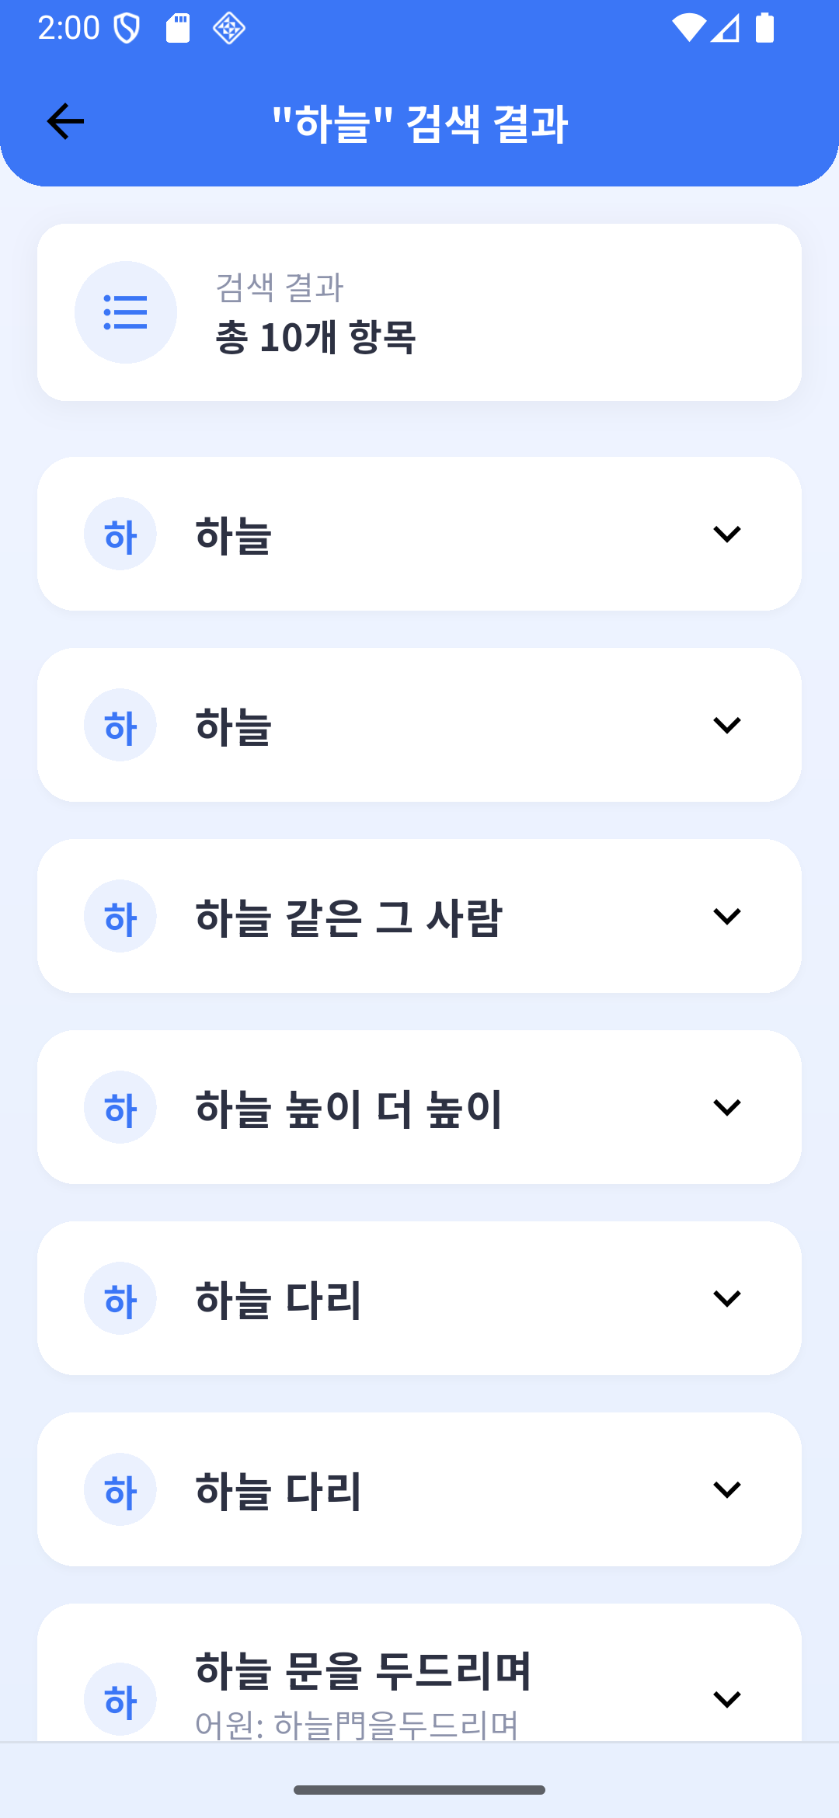
Task: Tap the '하' badge next to 하늘 같은 그 사람
Action: tap(120, 916)
